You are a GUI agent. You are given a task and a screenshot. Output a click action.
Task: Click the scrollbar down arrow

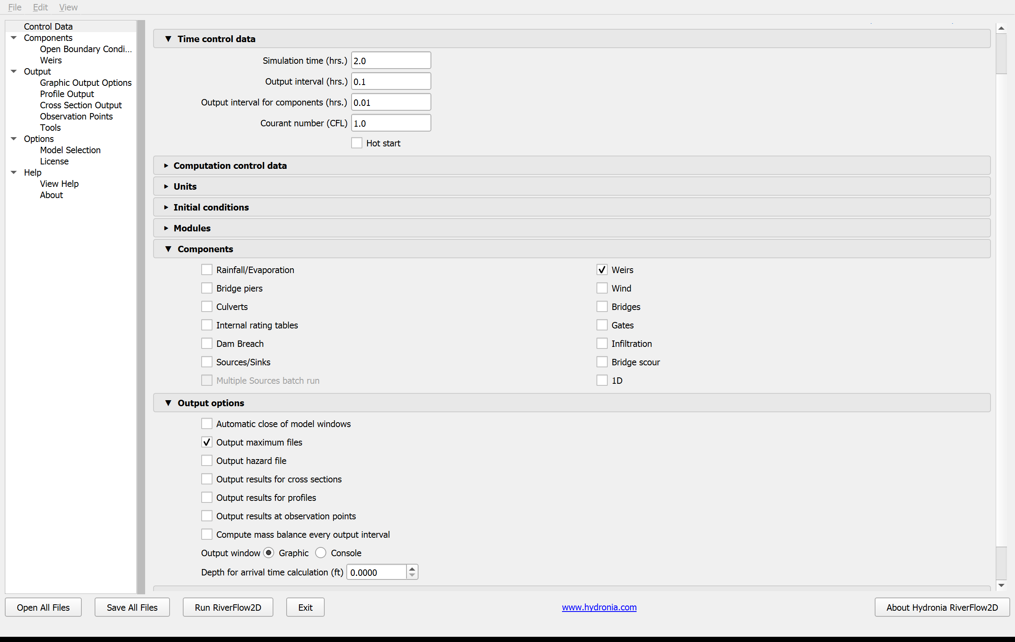tap(1001, 585)
